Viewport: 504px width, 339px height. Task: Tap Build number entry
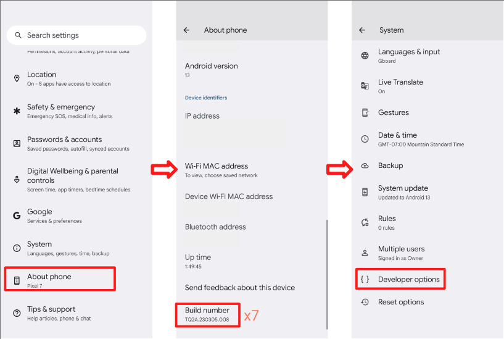[x=207, y=314]
